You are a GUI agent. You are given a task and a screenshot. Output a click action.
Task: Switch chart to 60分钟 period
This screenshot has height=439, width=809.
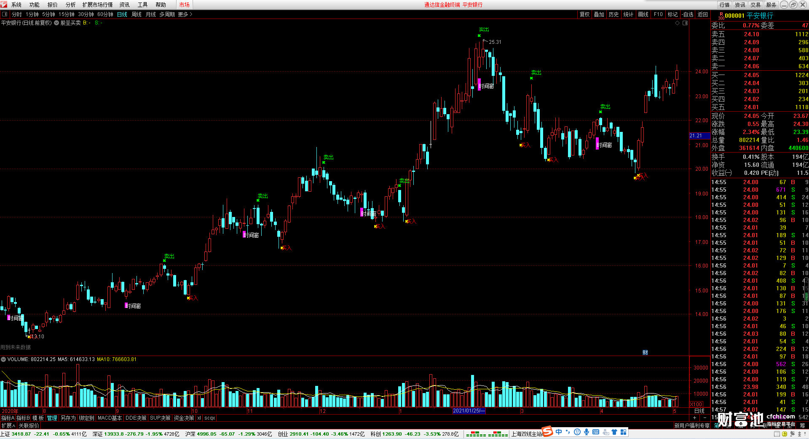pyautogui.click(x=105, y=14)
